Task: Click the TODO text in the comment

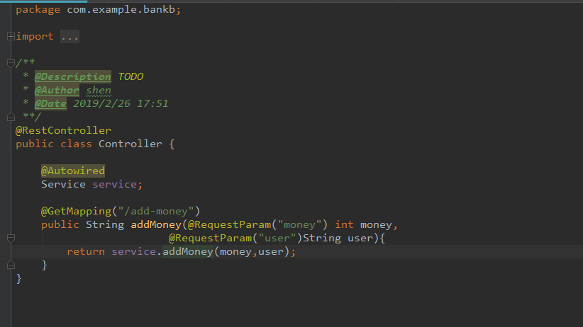Action: click(131, 77)
